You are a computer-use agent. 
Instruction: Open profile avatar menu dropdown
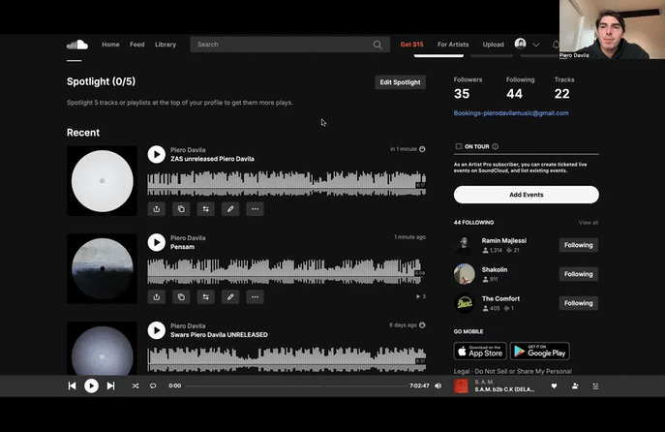click(x=536, y=45)
